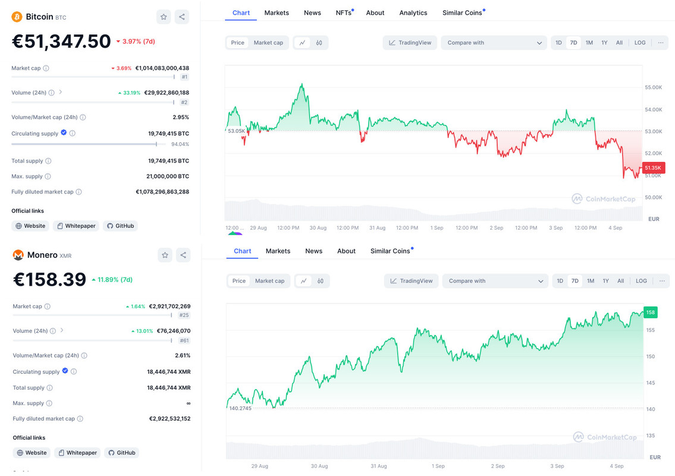Image resolution: width=675 pixels, height=476 pixels.
Task: Click the Monero share icon
Action: [183, 255]
